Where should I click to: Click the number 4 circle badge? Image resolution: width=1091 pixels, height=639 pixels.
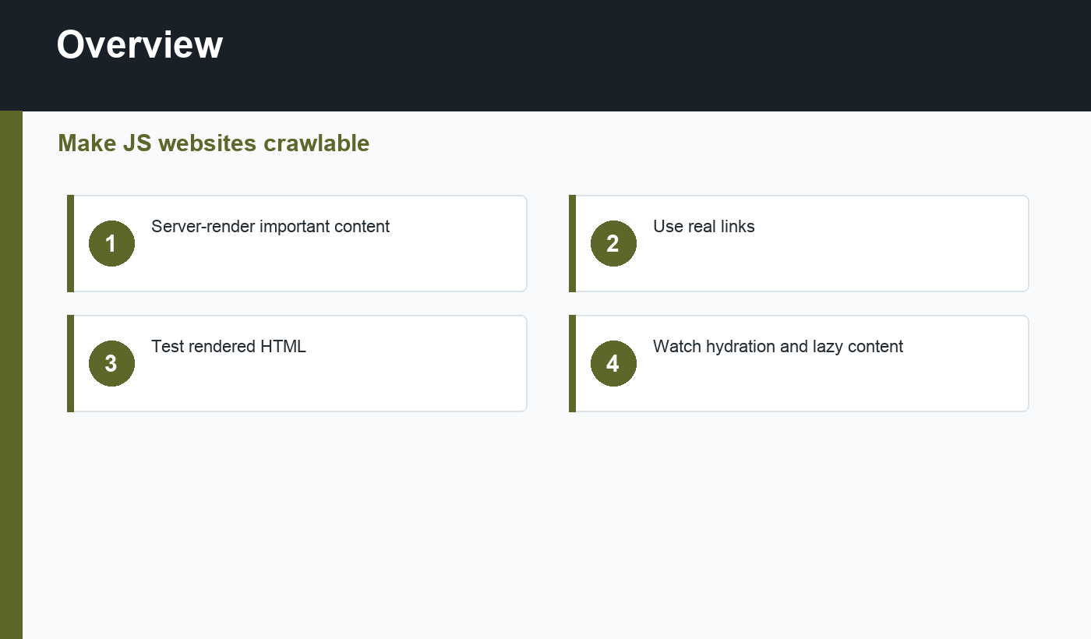[613, 363]
